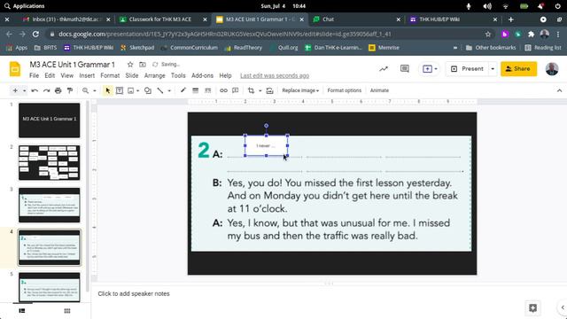Open the Add-ons menu
The height and width of the screenshot is (319, 567).
[x=202, y=75]
